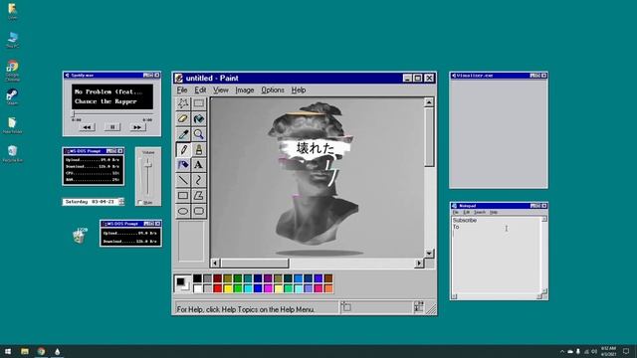This screenshot has width=637, height=358.
Task: Show hidden system tray icons chevron
Action: click(561, 351)
